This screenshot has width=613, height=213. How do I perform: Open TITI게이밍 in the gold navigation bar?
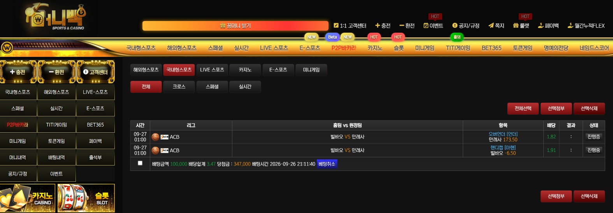tap(458, 48)
